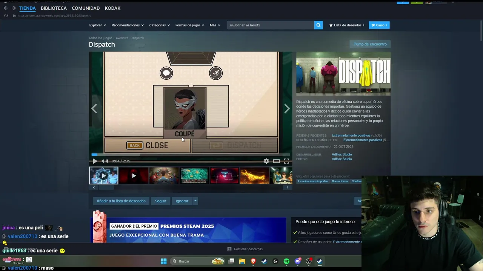Open the Carro 1 shopping cart
This screenshot has height=271, width=483.
[x=379, y=25]
